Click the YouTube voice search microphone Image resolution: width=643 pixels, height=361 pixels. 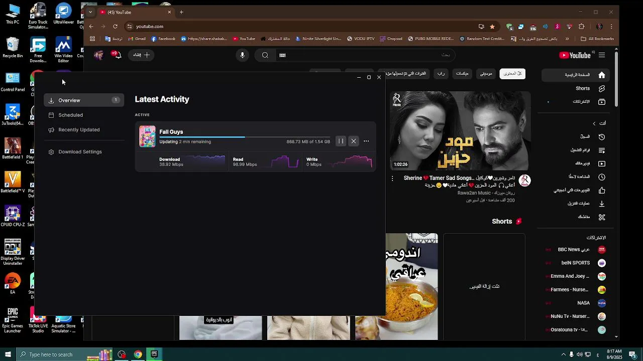pos(242,55)
